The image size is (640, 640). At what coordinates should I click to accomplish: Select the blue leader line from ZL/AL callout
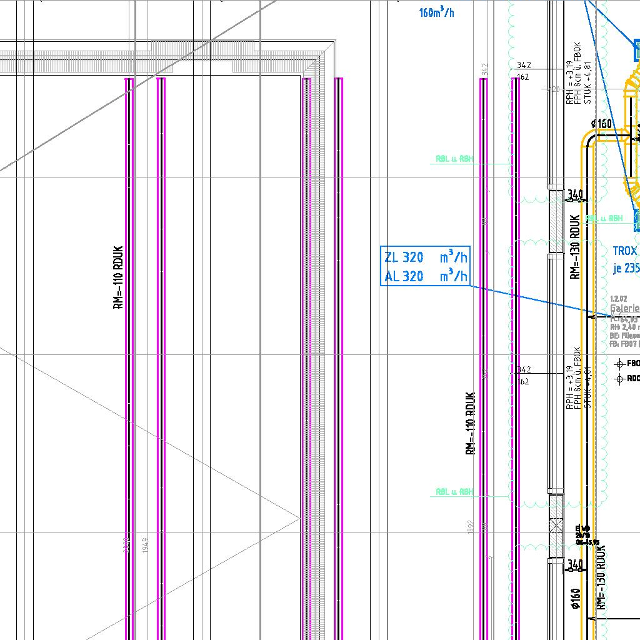pyautogui.click(x=537, y=299)
